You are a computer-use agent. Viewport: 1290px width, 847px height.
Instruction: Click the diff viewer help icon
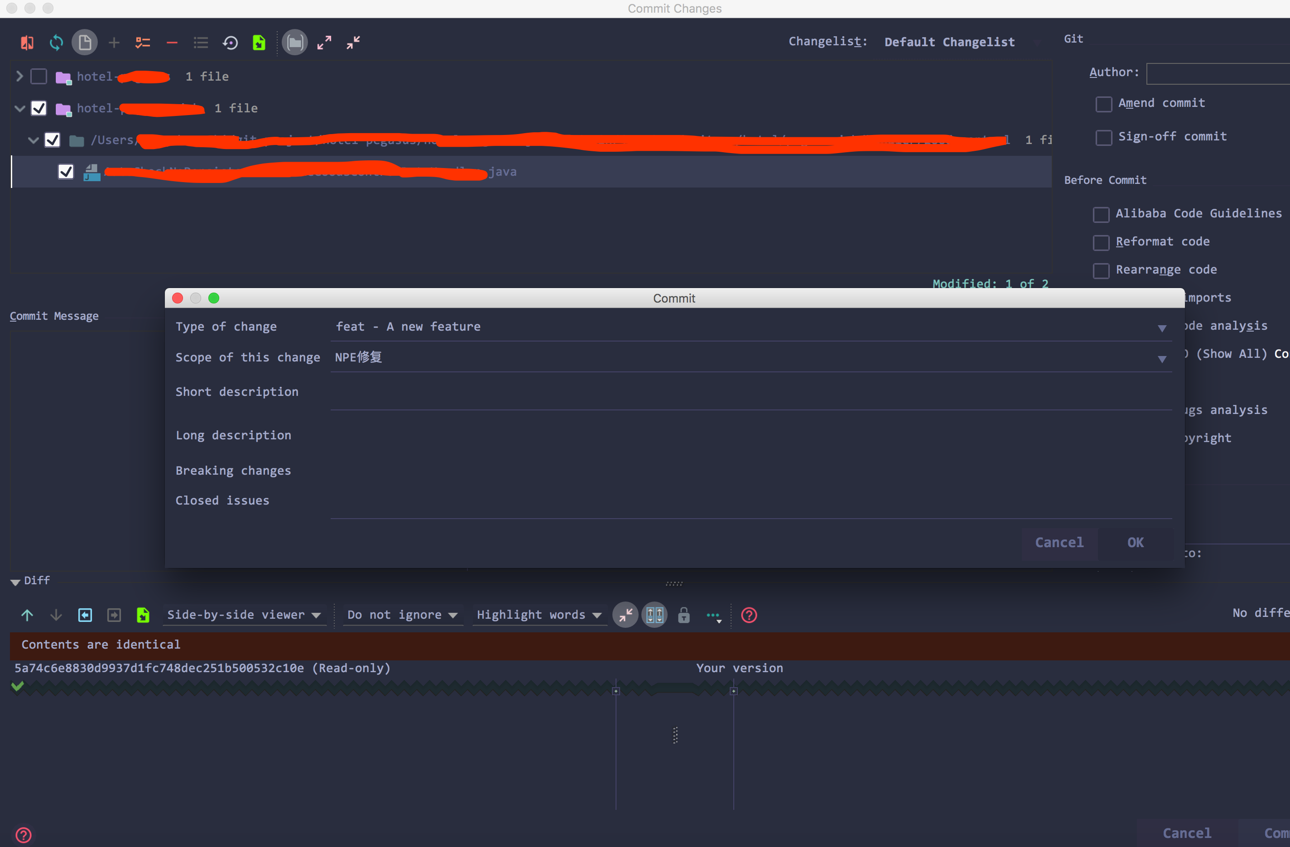point(749,615)
